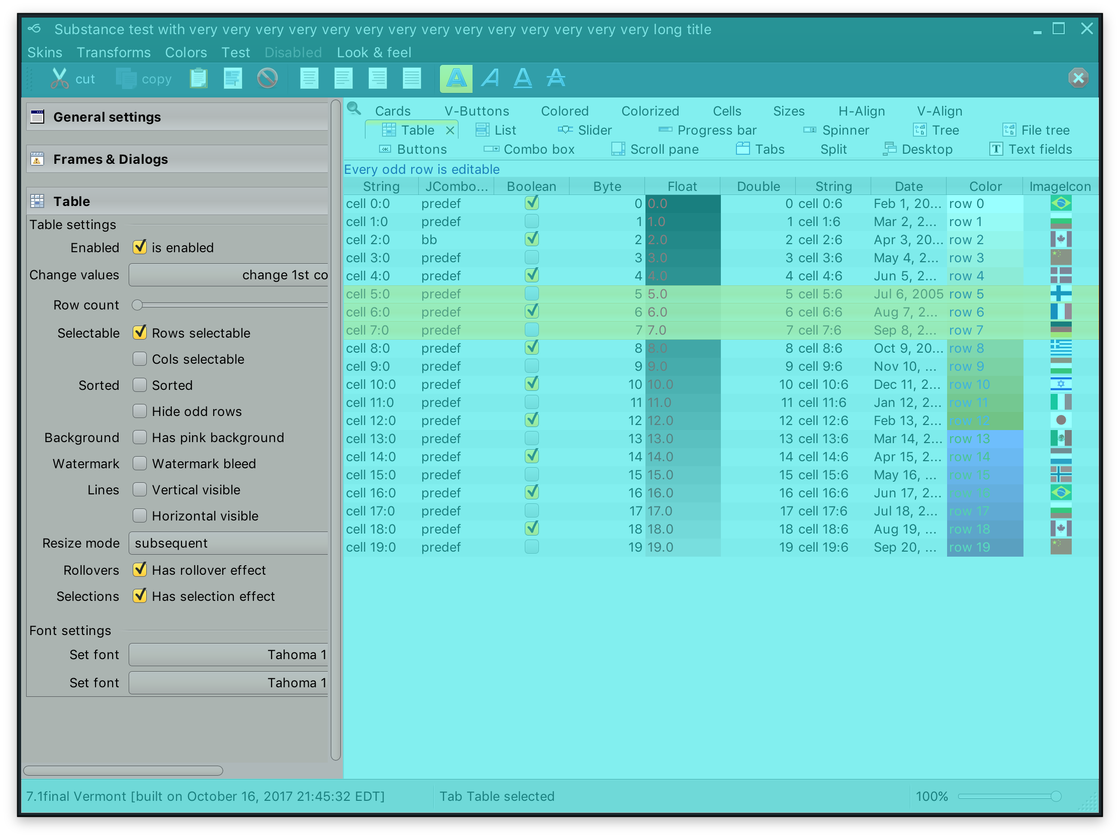Click the magnifier search icon by tabs
This screenshot has height=838, width=1120.
tap(354, 109)
